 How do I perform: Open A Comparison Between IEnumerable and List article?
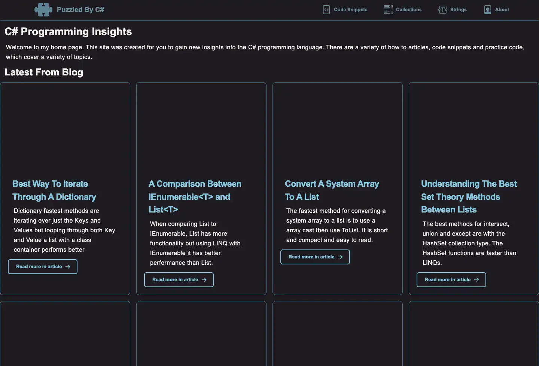(195, 196)
